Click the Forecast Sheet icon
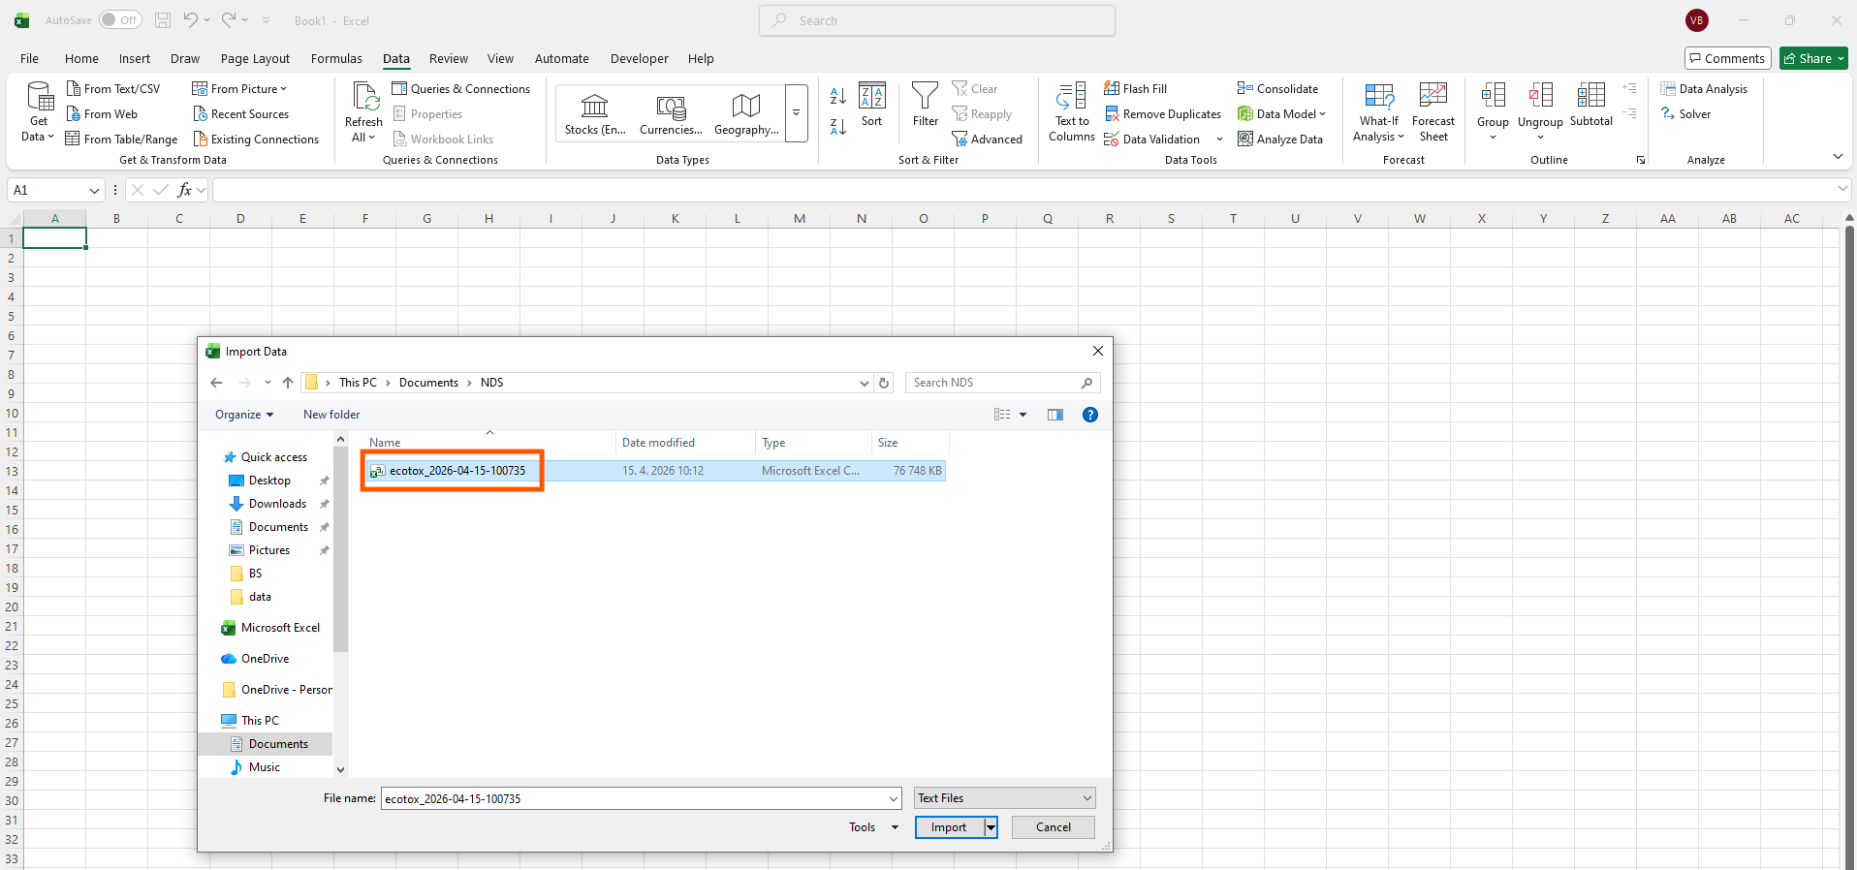 coord(1432,97)
